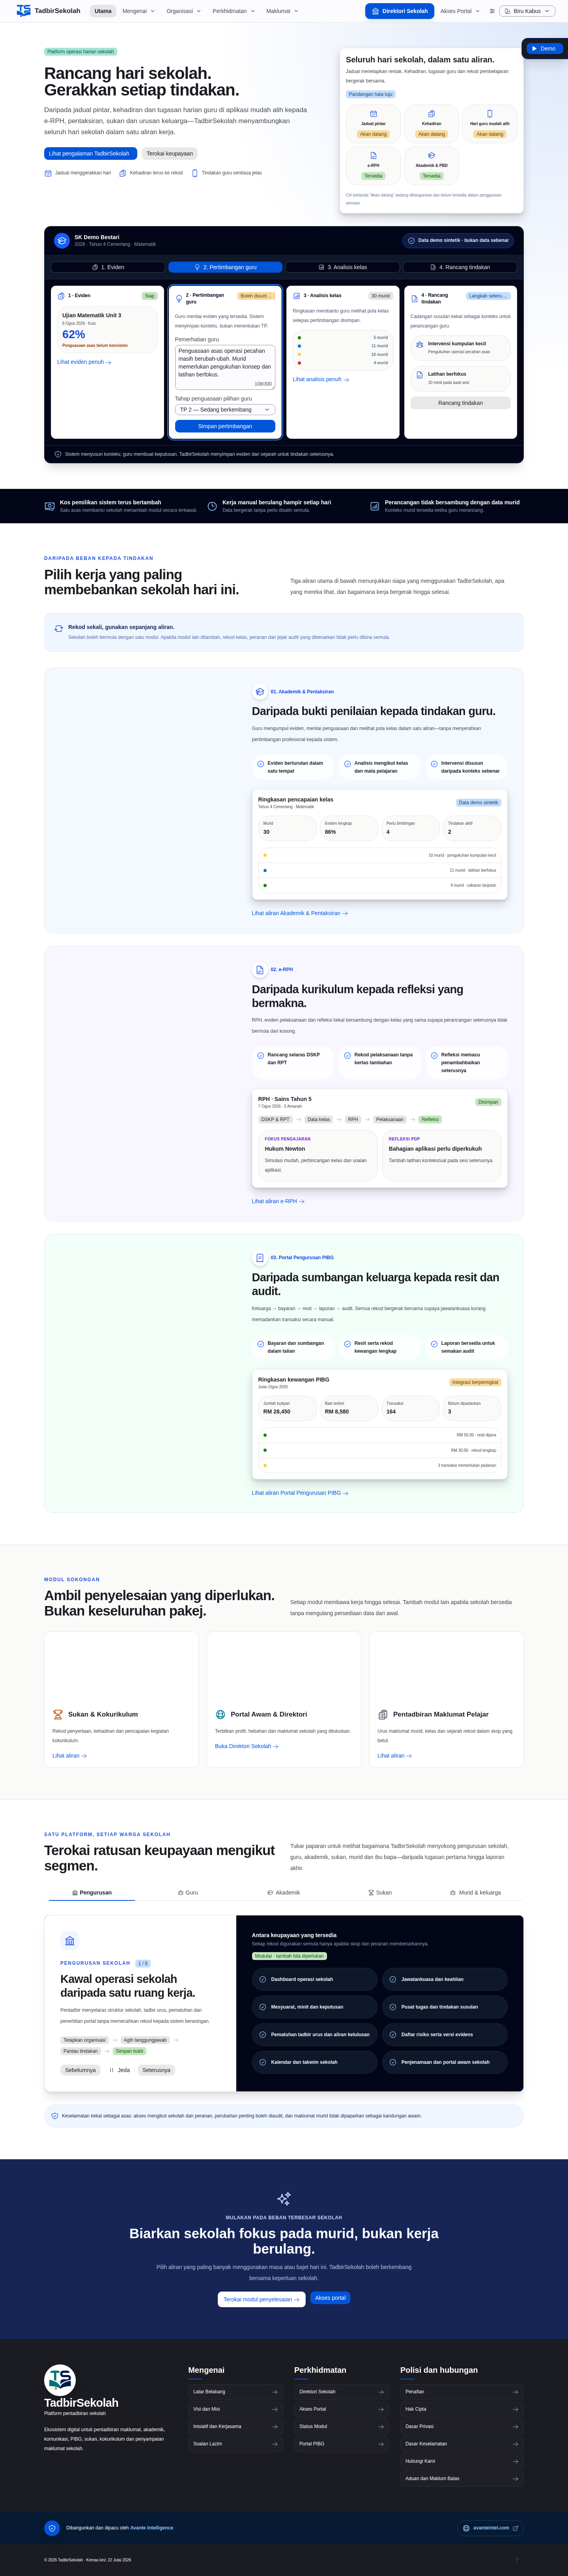Open the Dasar Privasi footer link
568x2576 pixels.
pos(461,2426)
